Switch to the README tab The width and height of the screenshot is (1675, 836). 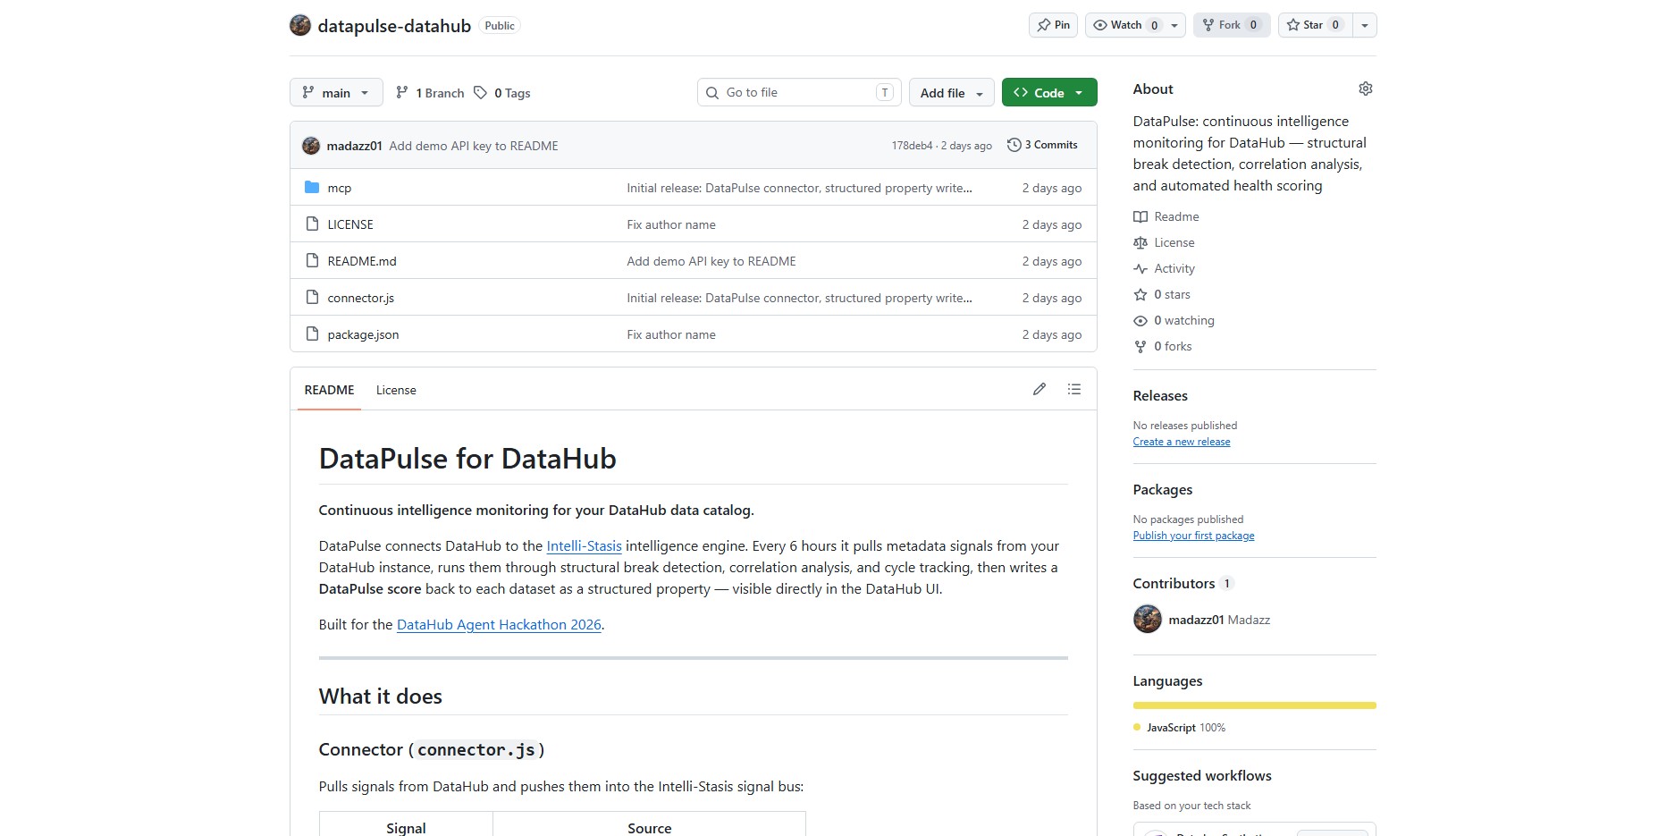329,390
